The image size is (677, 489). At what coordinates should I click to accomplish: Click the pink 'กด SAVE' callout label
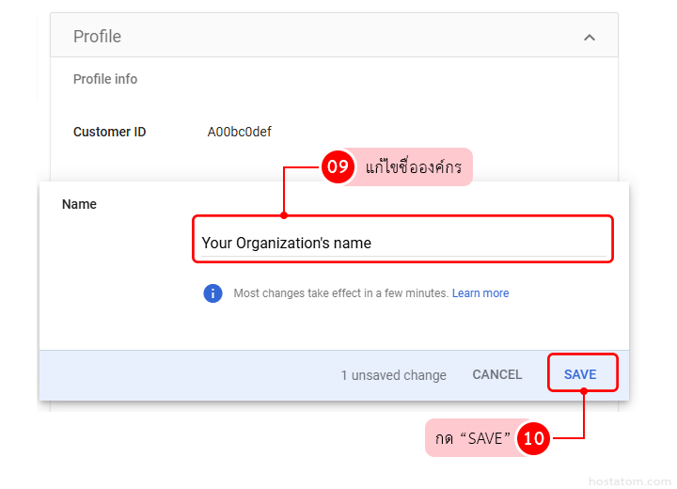[x=472, y=438]
